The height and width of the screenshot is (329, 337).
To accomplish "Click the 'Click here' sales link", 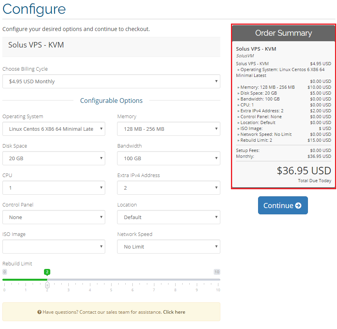I will click(174, 312).
